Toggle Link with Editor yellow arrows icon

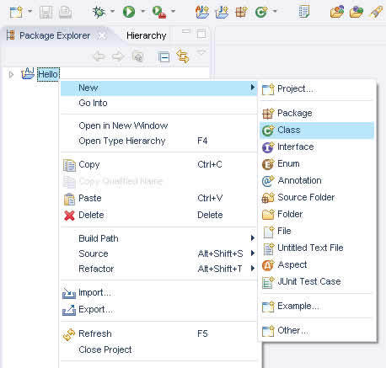183,56
